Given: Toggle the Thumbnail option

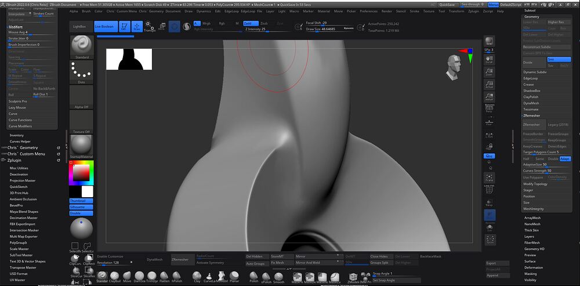Looking at the screenshot, I should point(81,201).
